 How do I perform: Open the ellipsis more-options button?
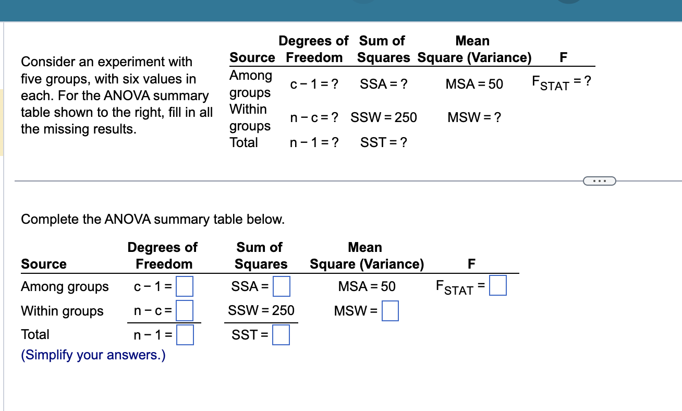pos(600,180)
